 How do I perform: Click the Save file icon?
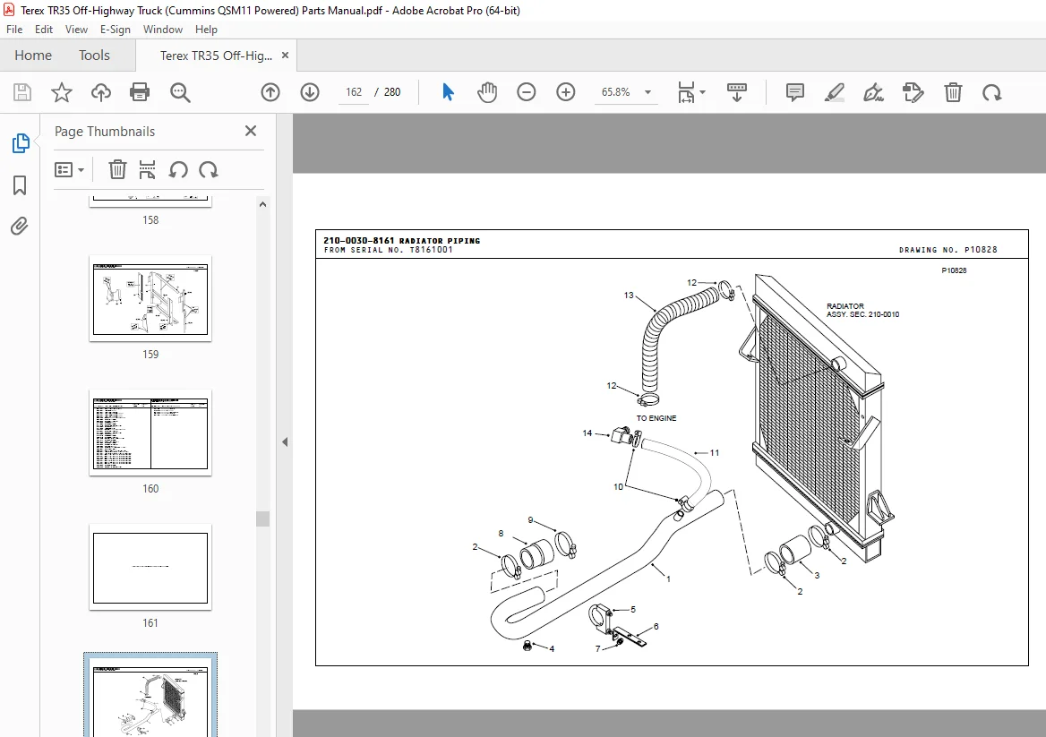pos(22,92)
